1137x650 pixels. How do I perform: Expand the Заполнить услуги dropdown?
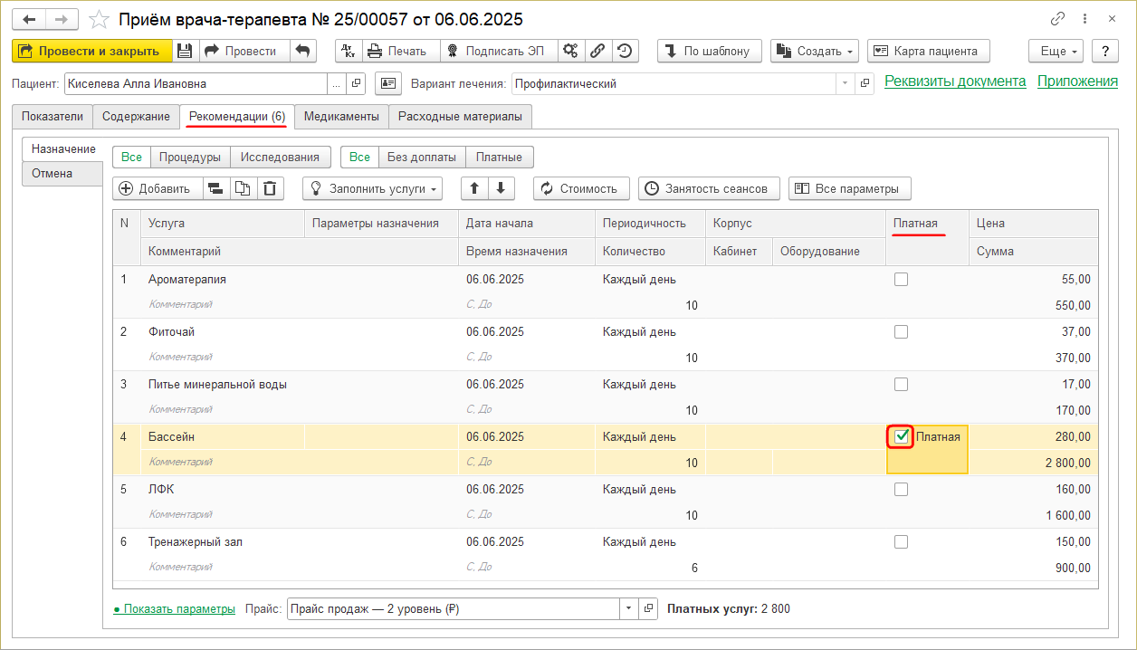click(372, 188)
